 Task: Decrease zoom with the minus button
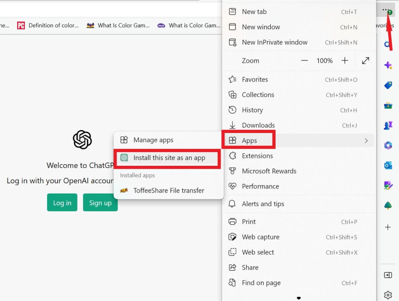click(x=304, y=61)
